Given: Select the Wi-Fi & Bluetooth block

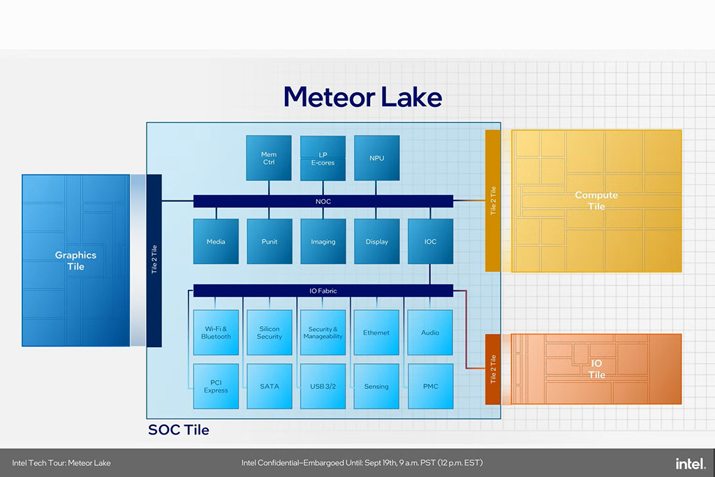Looking at the screenshot, I should click(216, 332).
